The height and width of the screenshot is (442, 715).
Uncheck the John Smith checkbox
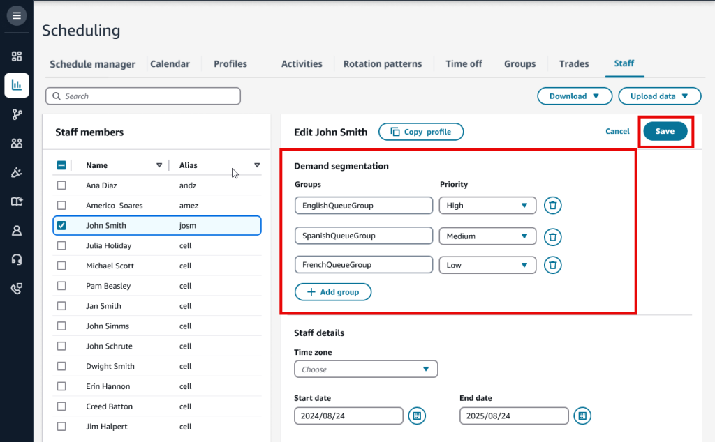click(61, 226)
